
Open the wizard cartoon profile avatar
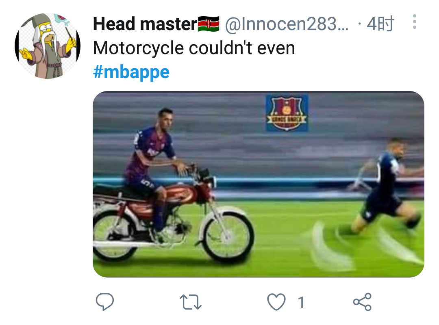(x=48, y=45)
